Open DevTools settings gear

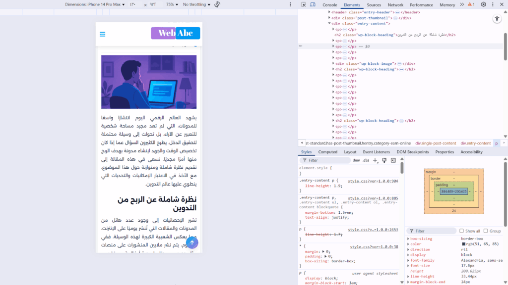tap(483, 4)
